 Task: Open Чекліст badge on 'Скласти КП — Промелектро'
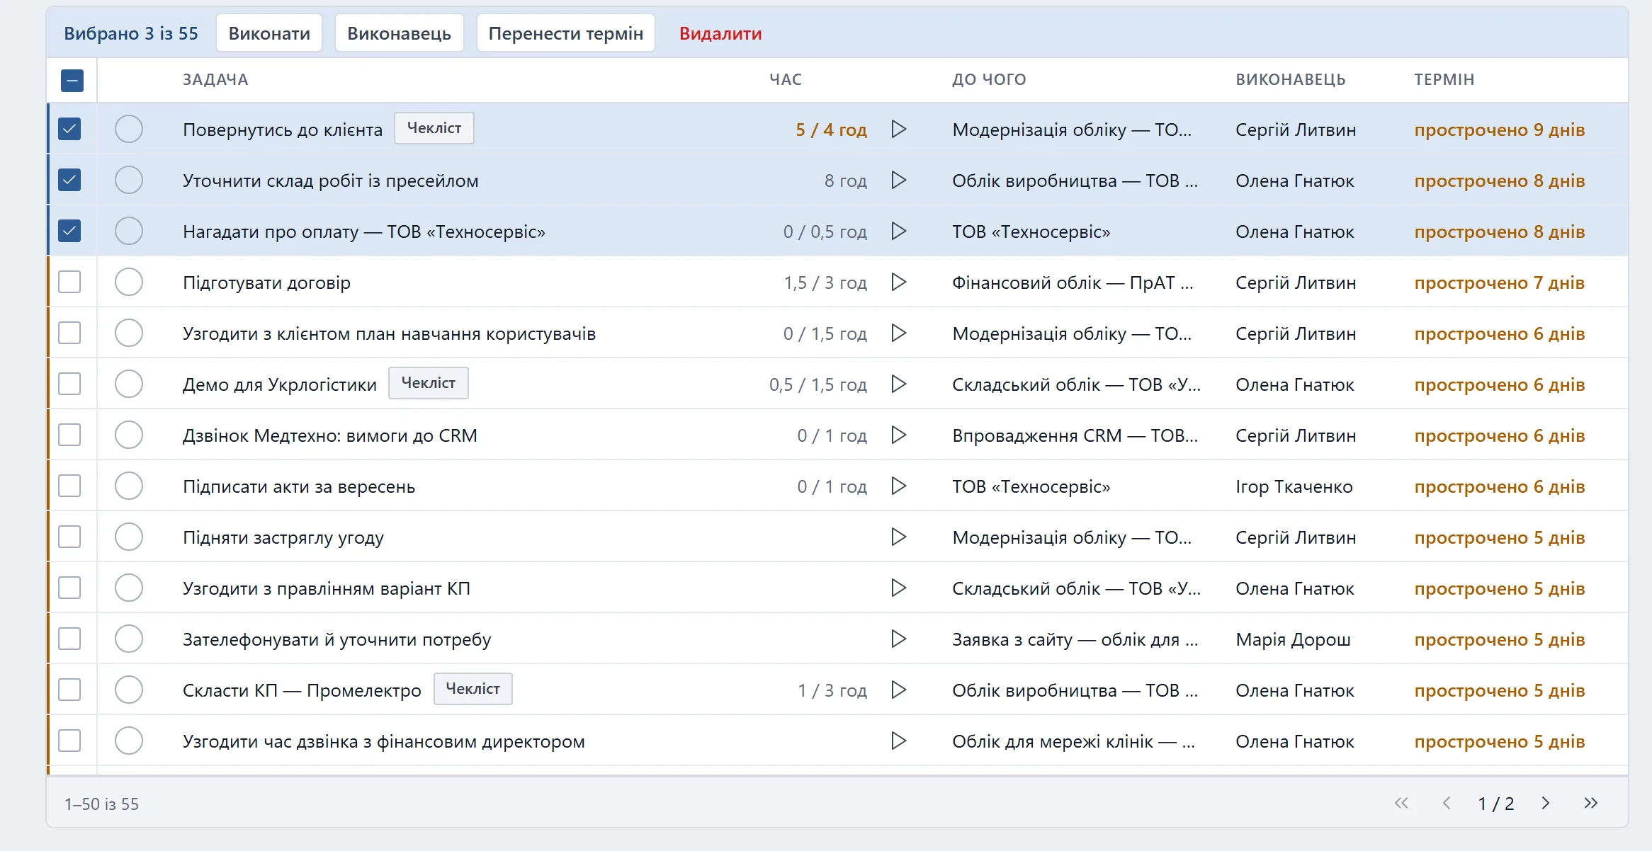[473, 689]
